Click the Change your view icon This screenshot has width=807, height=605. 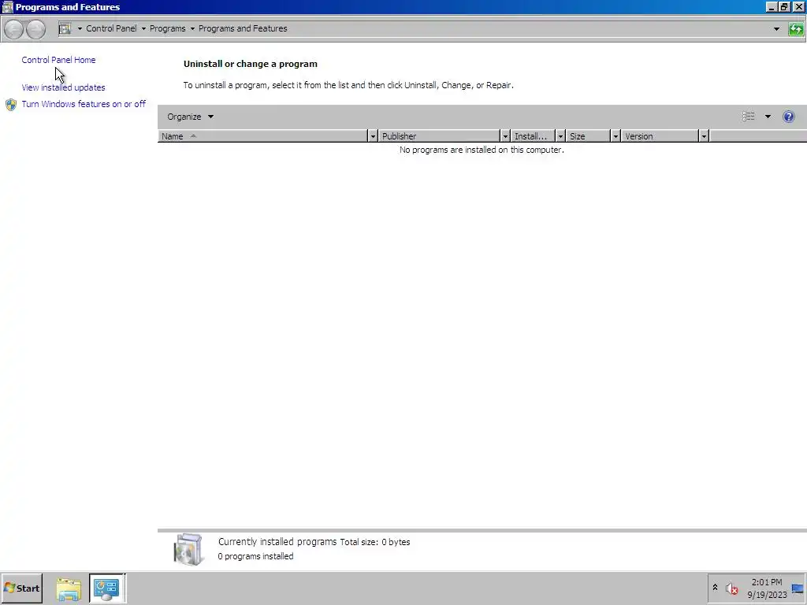click(x=749, y=117)
